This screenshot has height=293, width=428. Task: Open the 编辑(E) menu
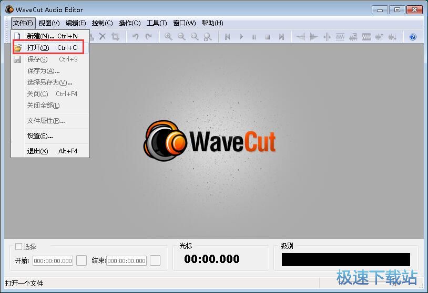(76, 23)
